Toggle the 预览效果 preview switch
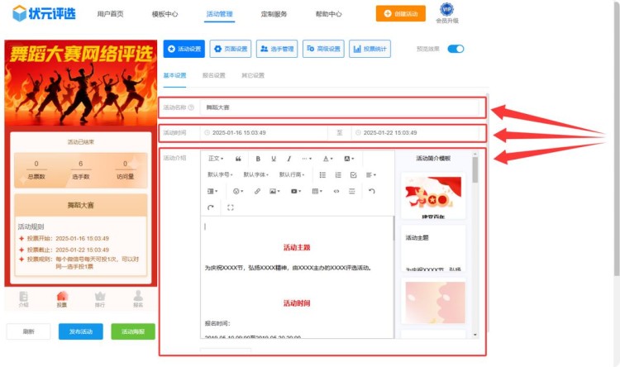620x367 pixels. click(455, 49)
